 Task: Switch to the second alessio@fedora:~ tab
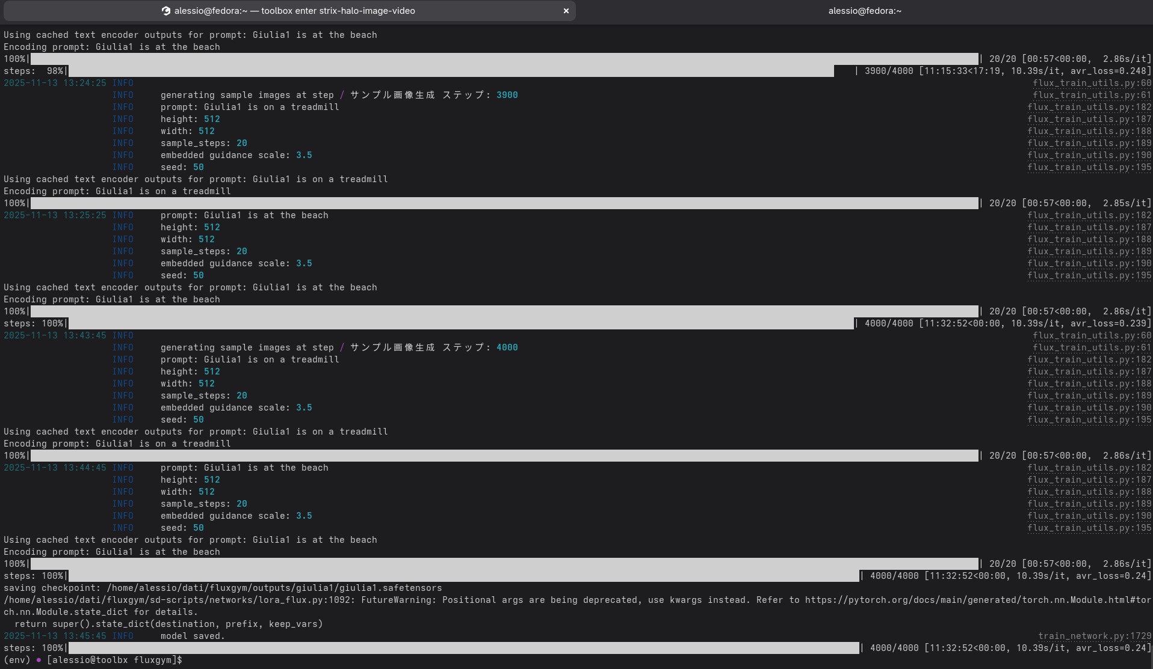pos(864,11)
